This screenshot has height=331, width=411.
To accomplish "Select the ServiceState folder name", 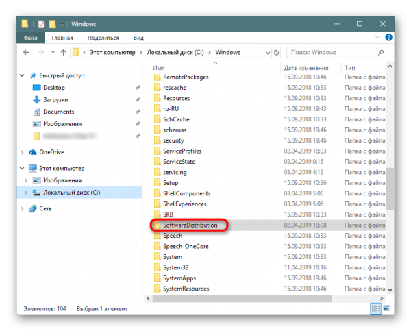I will tap(179, 162).
